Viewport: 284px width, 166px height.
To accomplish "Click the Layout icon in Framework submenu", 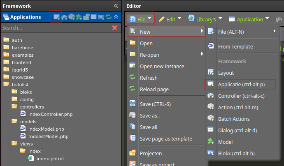I will point(211,72).
